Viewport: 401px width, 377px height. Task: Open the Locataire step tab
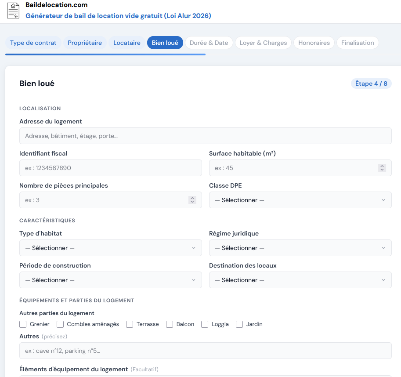[127, 43]
